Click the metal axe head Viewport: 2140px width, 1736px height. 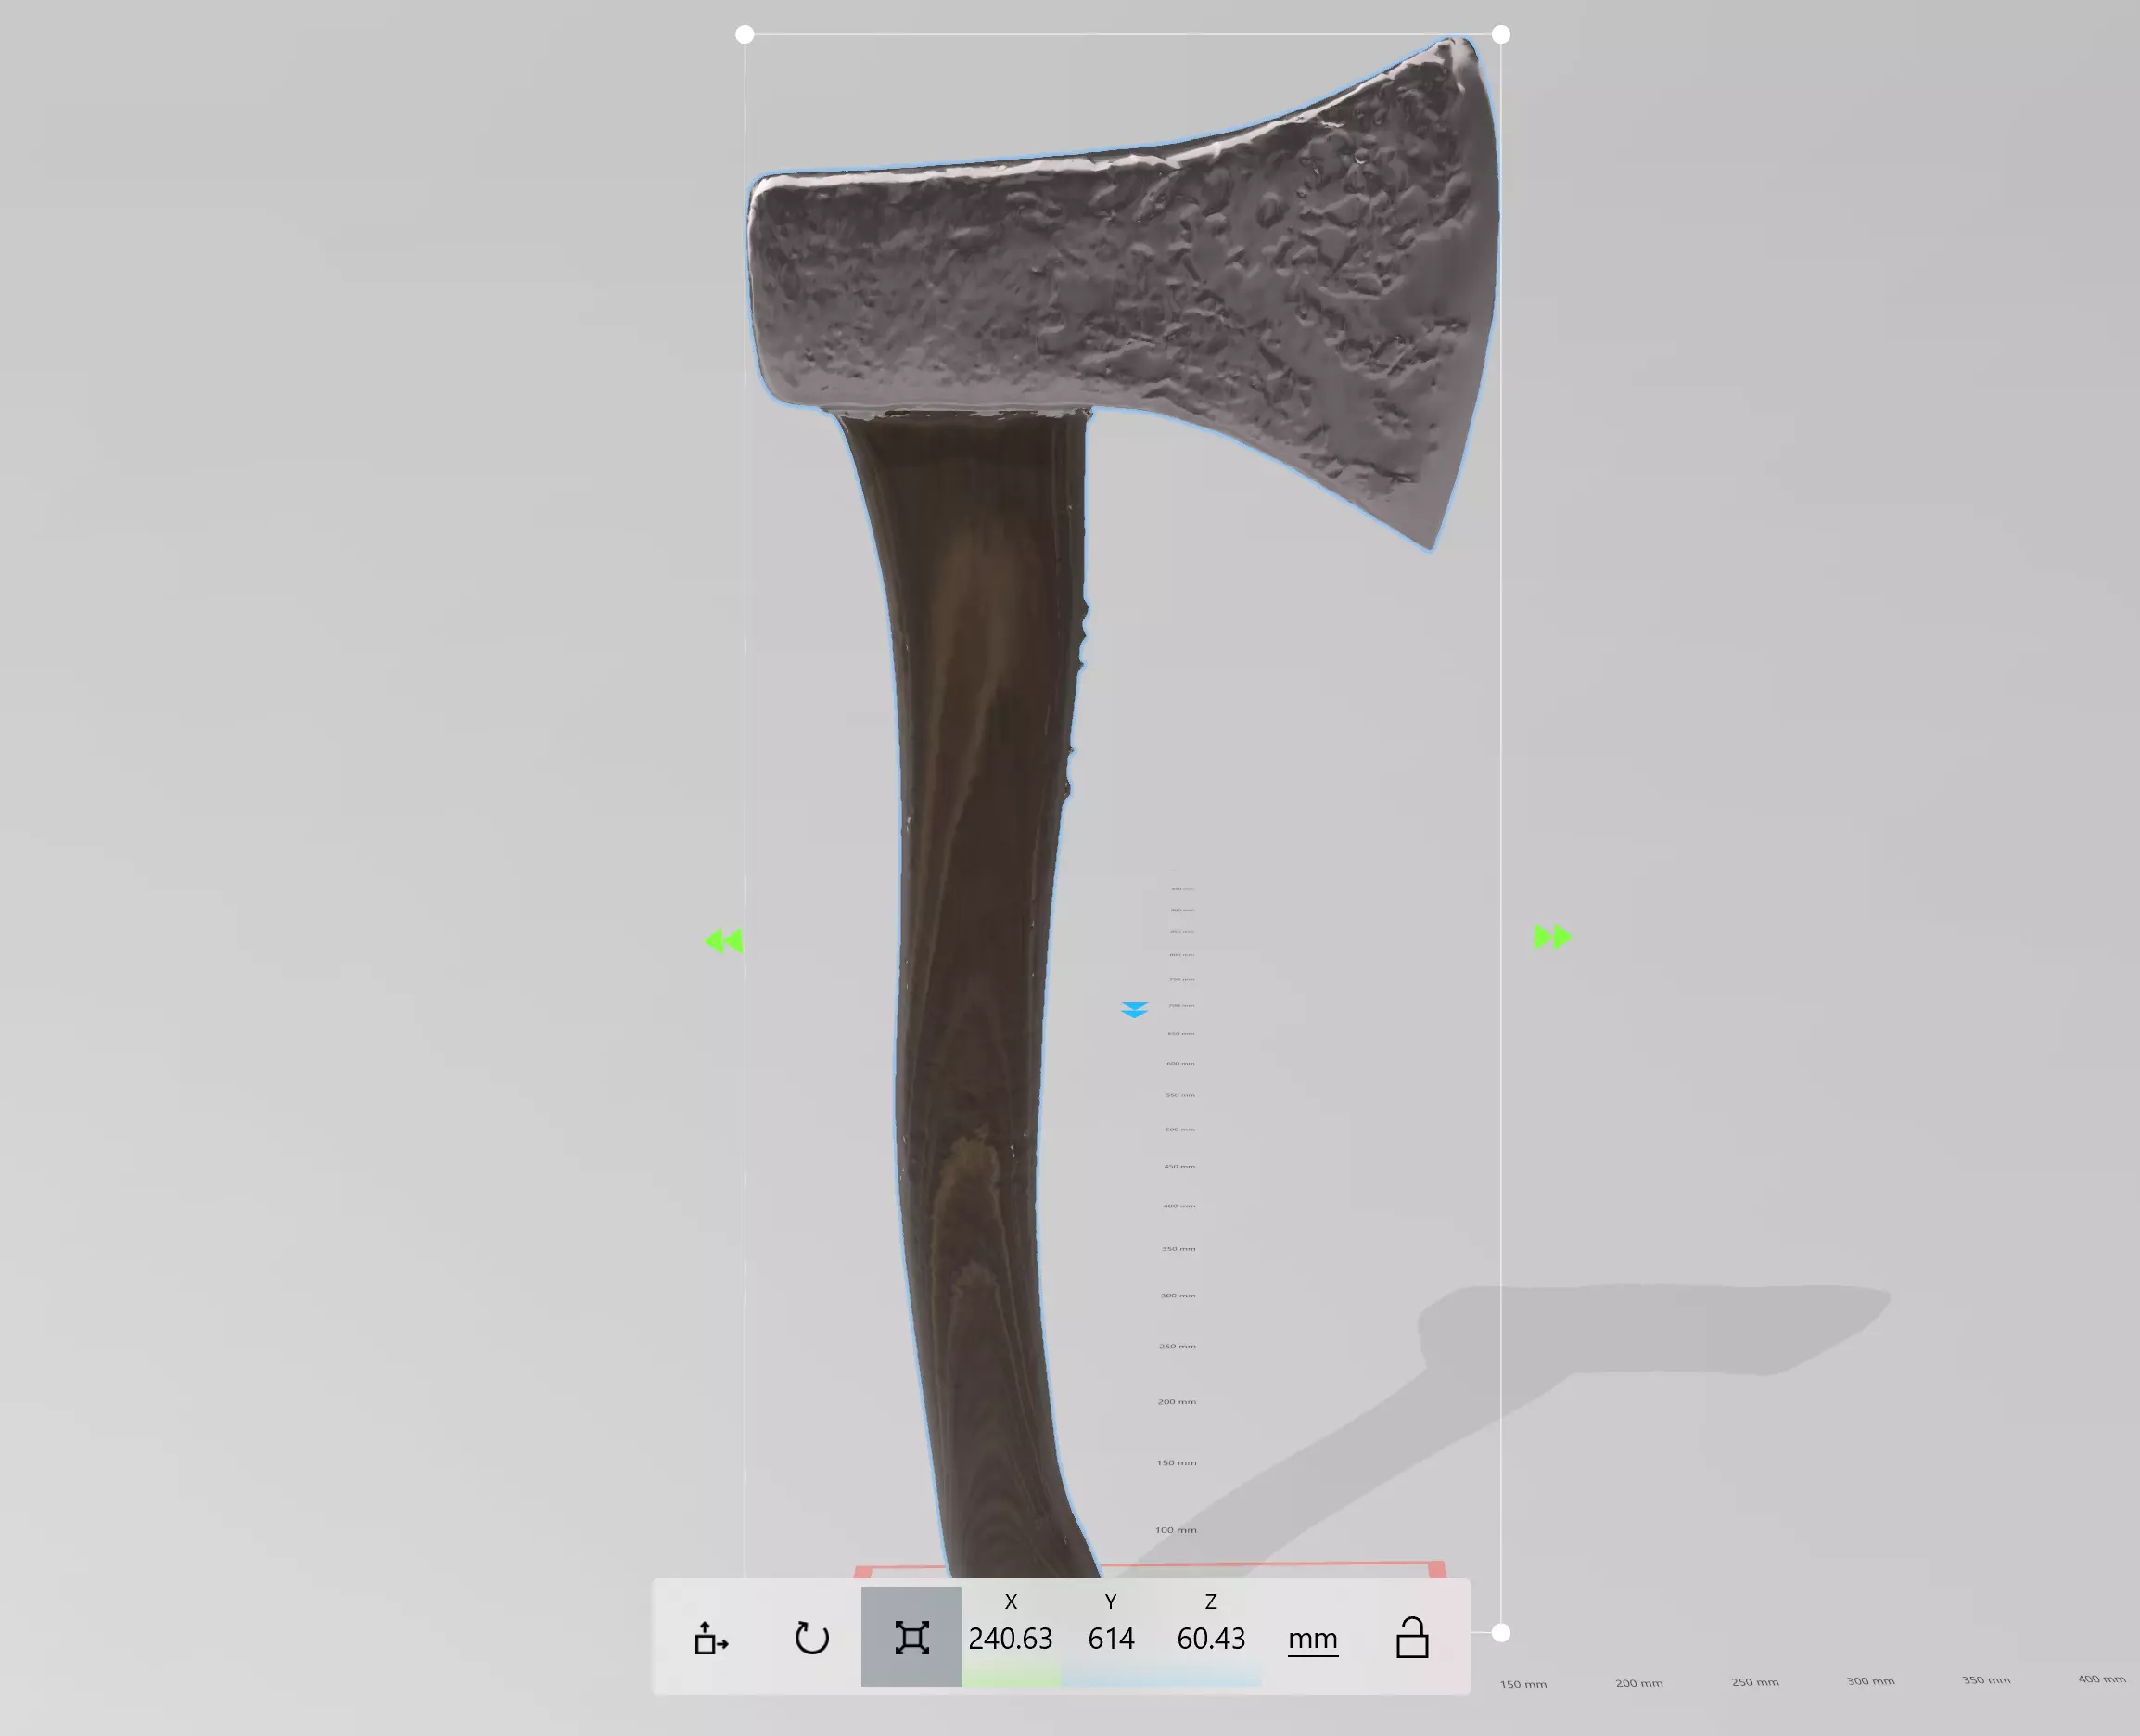1150,280
